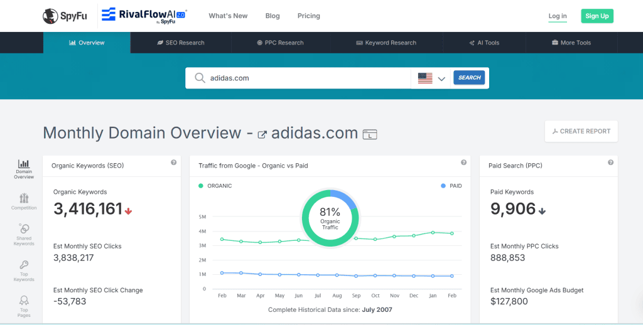Click the CREATE REPORT button

(581, 131)
